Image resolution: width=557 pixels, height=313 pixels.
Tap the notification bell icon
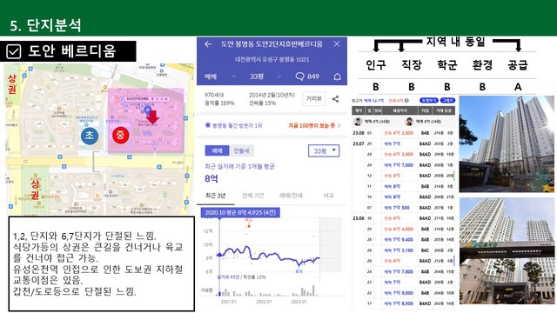tap(338, 77)
